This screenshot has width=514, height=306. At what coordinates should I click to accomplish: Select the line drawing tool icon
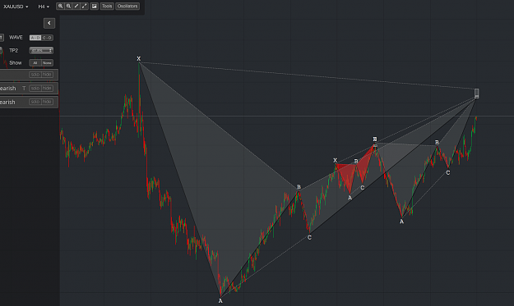click(x=76, y=7)
